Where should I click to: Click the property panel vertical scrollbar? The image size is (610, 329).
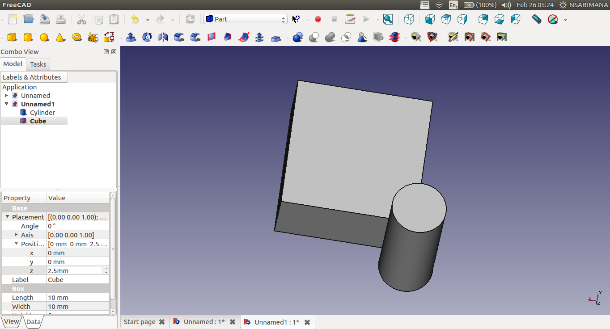(x=113, y=248)
